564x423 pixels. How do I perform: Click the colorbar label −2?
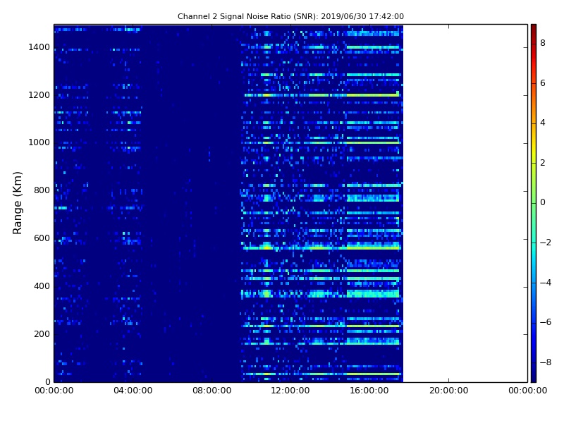pyautogui.click(x=545, y=243)
